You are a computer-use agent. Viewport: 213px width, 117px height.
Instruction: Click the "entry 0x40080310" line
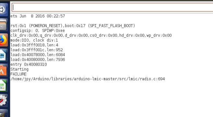coord(29,64)
